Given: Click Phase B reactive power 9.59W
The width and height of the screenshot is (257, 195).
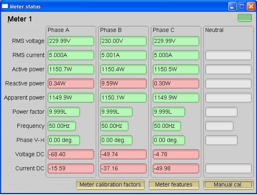Looking at the screenshot, I should click(x=123, y=84).
